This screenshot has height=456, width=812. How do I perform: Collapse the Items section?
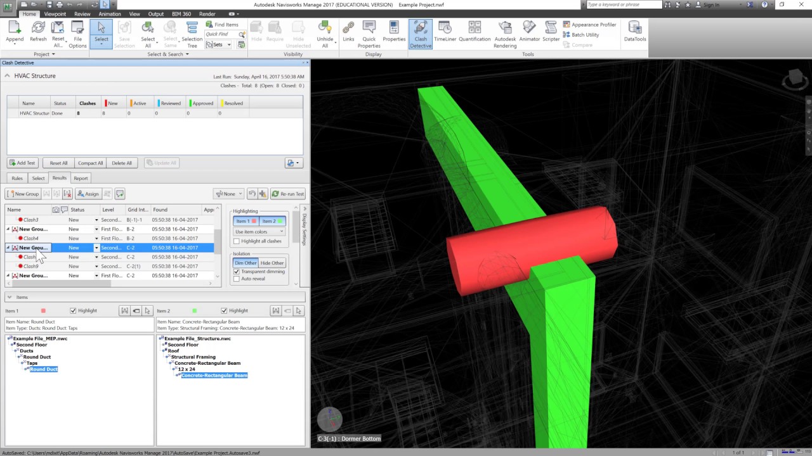9,297
